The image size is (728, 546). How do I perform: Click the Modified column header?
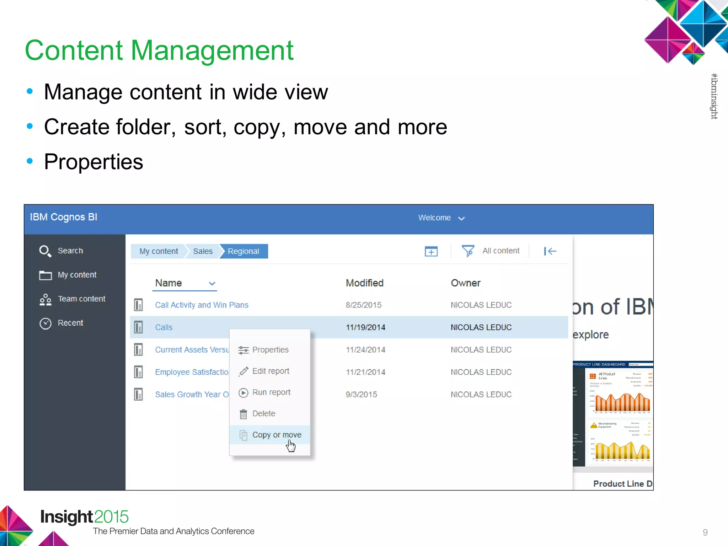click(365, 283)
